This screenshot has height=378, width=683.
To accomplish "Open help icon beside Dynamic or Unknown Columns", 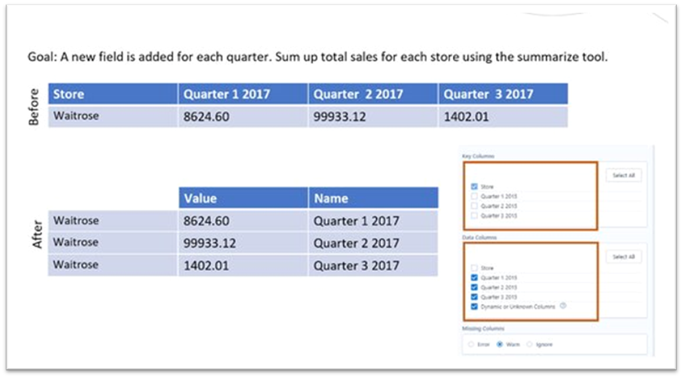I will [563, 306].
